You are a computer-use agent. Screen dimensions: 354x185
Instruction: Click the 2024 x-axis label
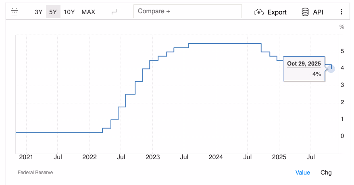click(x=216, y=156)
